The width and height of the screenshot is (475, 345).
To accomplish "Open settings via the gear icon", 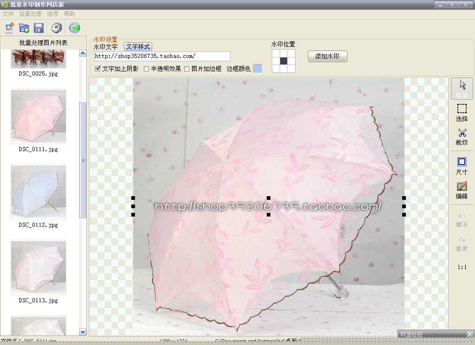I will (x=56, y=28).
